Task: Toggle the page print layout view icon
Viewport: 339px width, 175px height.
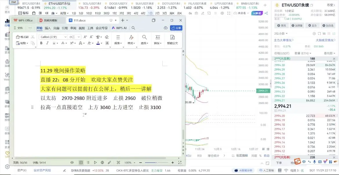Action: coord(81,163)
